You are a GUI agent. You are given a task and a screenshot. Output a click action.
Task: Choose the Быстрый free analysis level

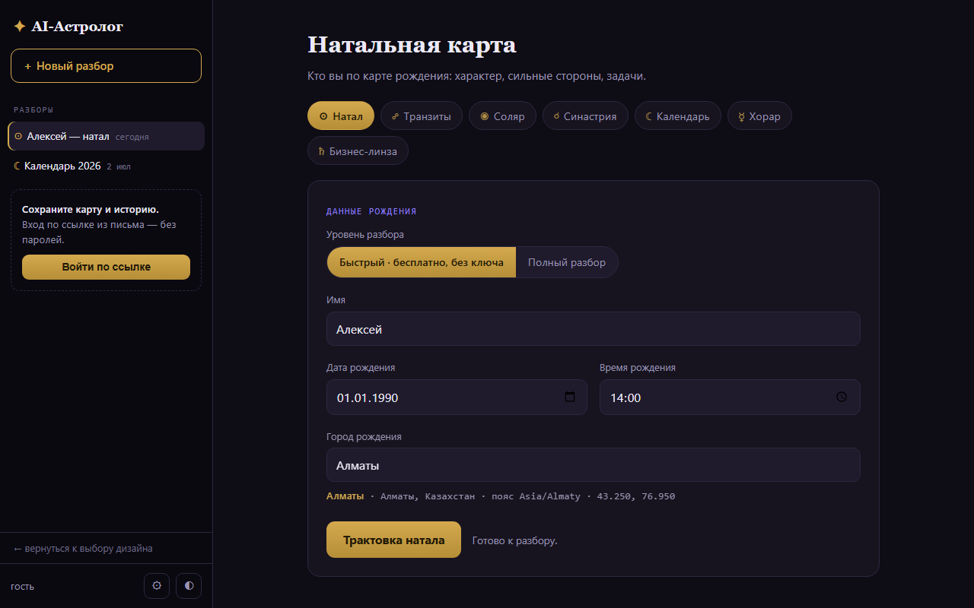(422, 262)
